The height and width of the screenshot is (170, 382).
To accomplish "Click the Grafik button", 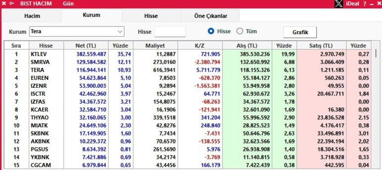I will [300, 33].
